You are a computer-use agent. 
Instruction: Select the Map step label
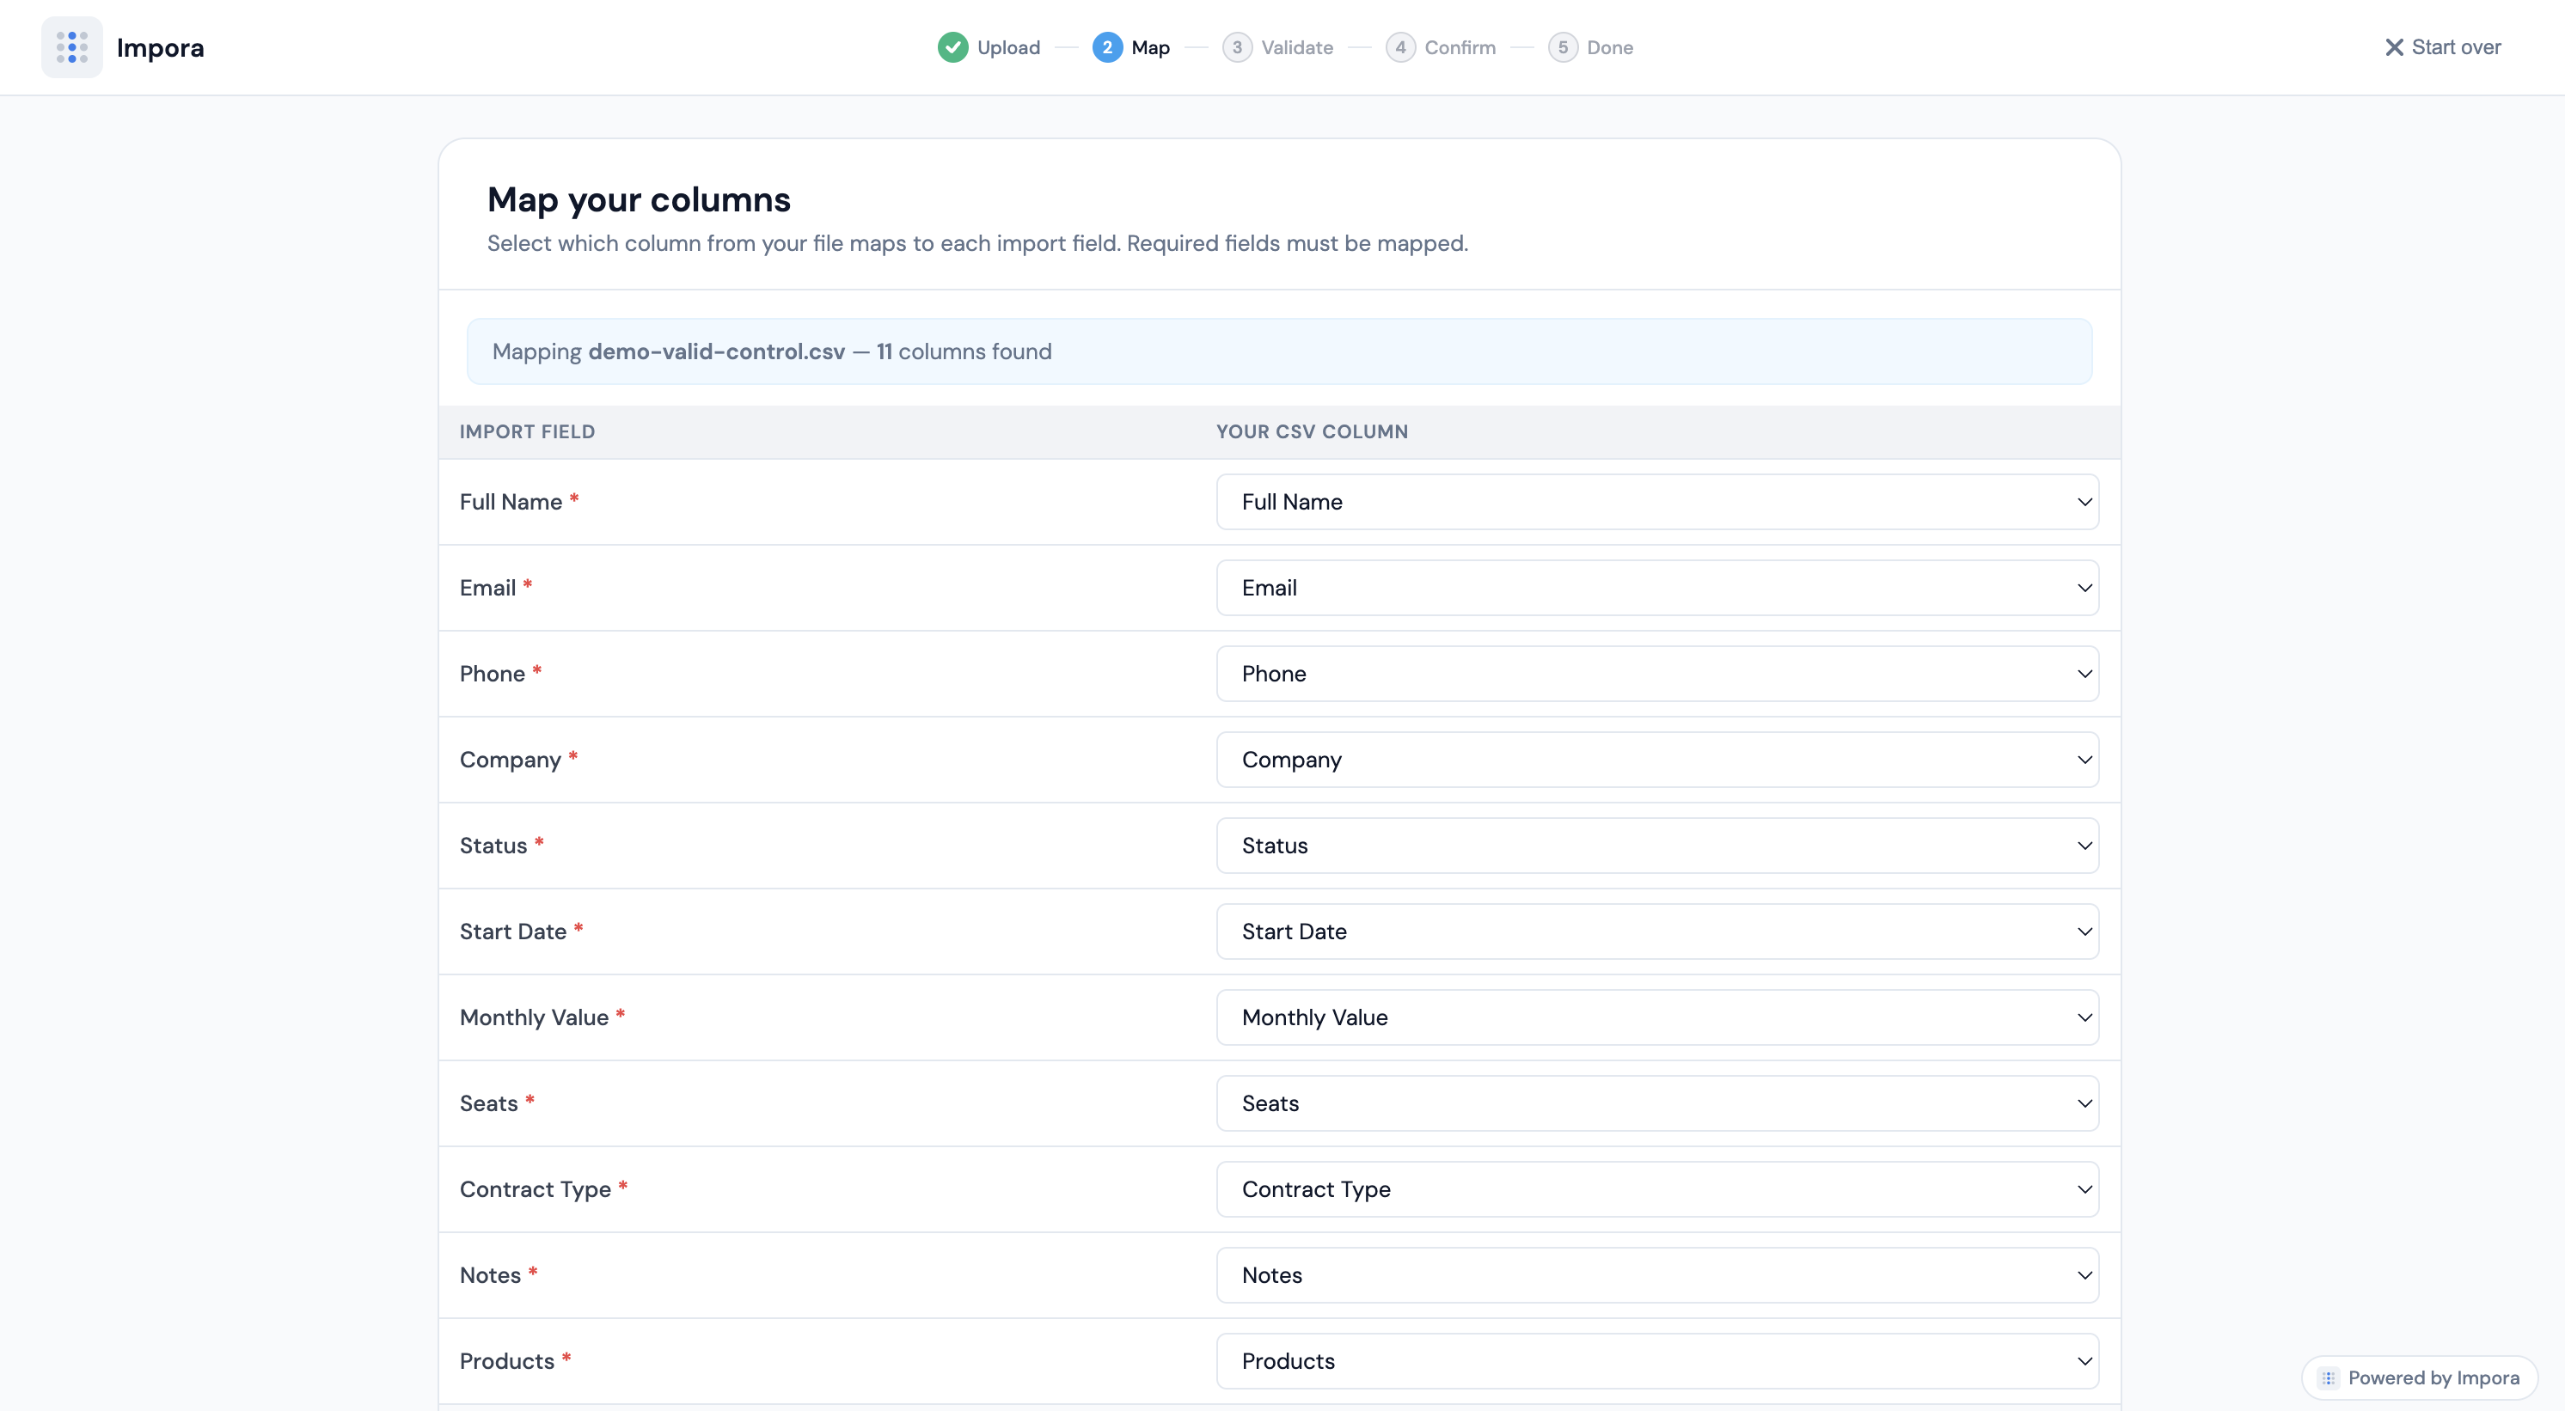tap(1150, 46)
